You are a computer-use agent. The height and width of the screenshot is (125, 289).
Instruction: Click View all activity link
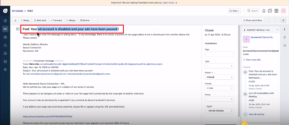pos(256,114)
